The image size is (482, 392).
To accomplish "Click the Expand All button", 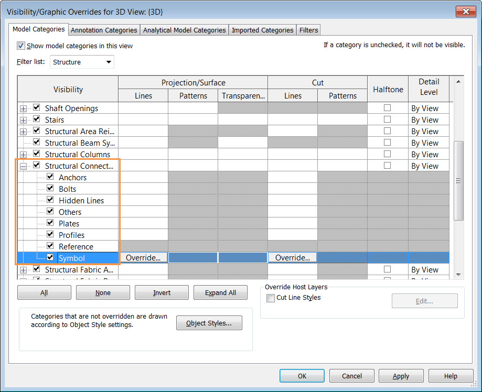I will (220, 292).
